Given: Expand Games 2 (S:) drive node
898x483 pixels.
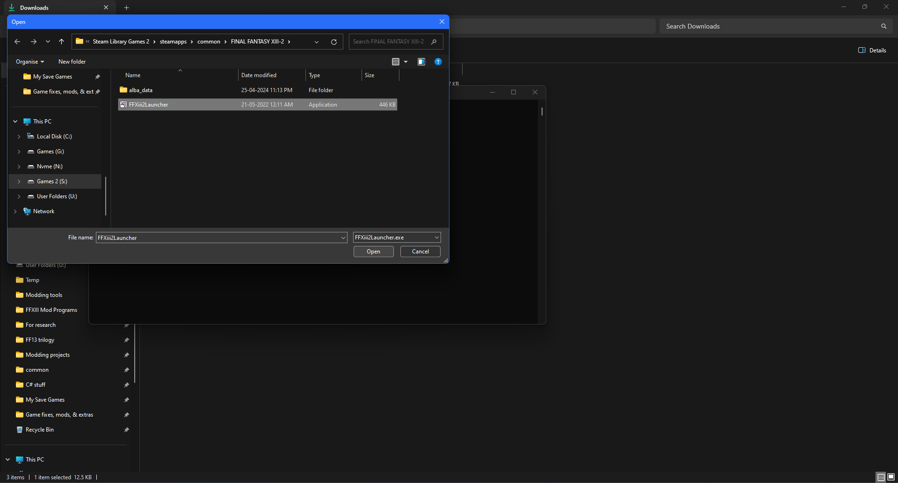Looking at the screenshot, I should (x=19, y=181).
